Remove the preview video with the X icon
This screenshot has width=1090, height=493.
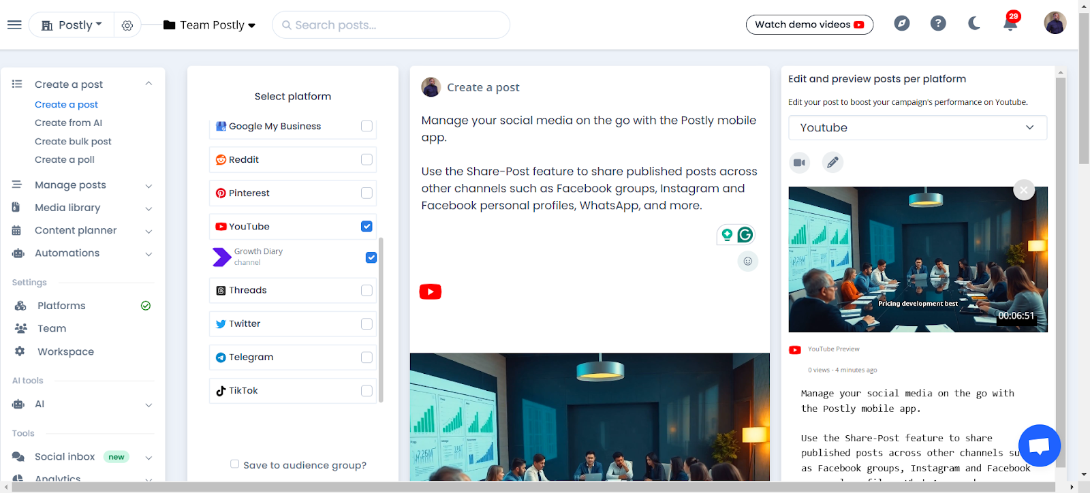point(1024,190)
